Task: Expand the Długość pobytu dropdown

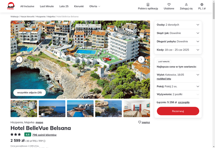Action: pos(178,41)
